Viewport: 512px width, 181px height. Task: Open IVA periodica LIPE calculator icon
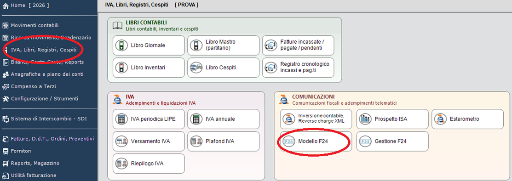pos(121,119)
